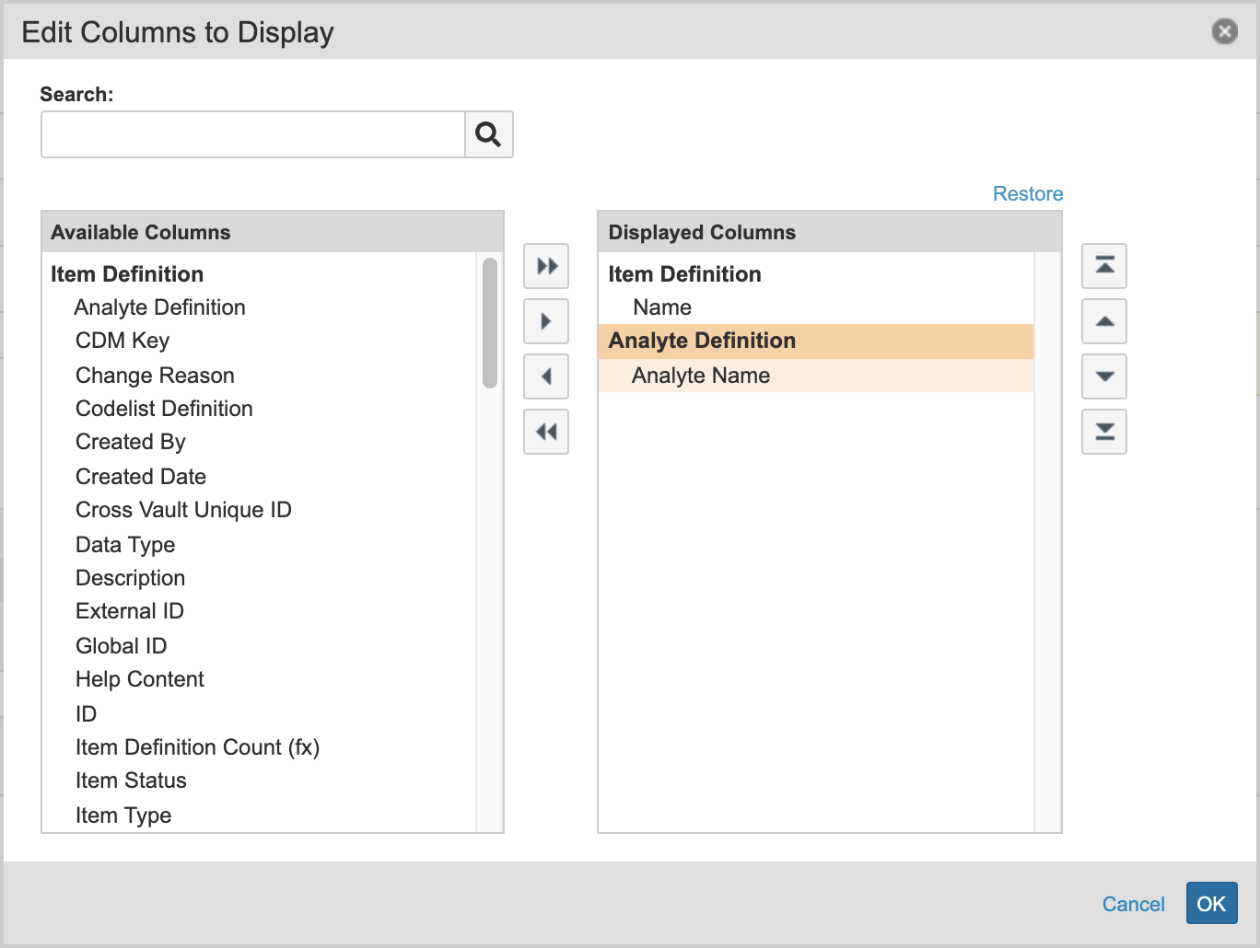Add all columns with double right arrow
Image resolution: width=1260 pixels, height=948 pixels.
546,266
